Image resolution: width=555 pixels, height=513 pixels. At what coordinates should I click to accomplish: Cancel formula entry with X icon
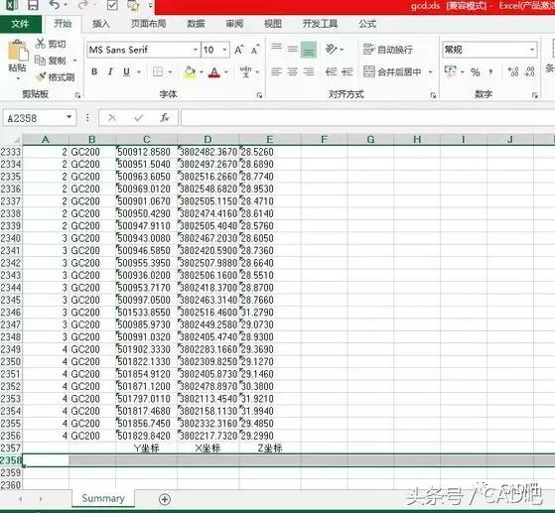click(x=112, y=117)
